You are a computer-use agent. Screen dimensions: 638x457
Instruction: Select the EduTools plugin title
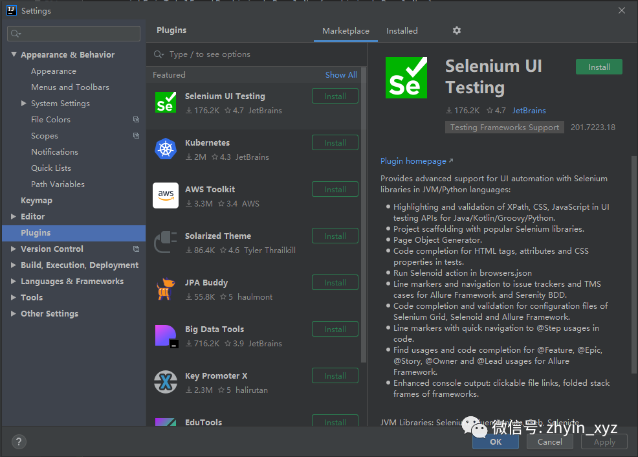click(x=203, y=422)
